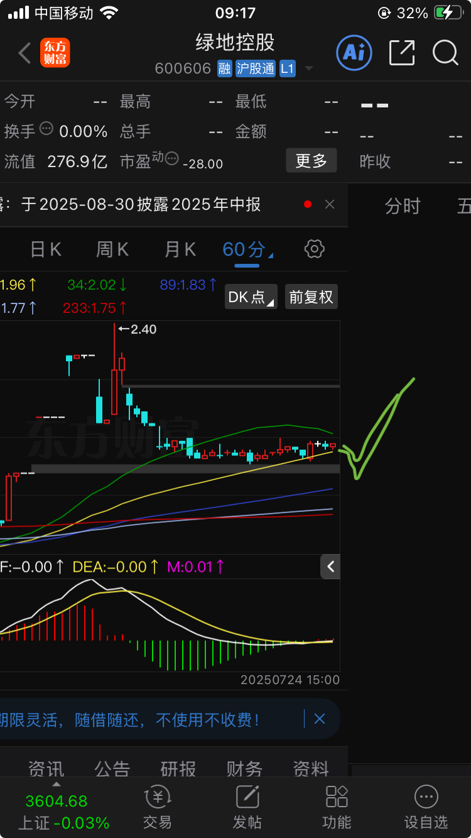Open 交易 in bottom bar
The height and width of the screenshot is (838, 471).
(x=157, y=808)
